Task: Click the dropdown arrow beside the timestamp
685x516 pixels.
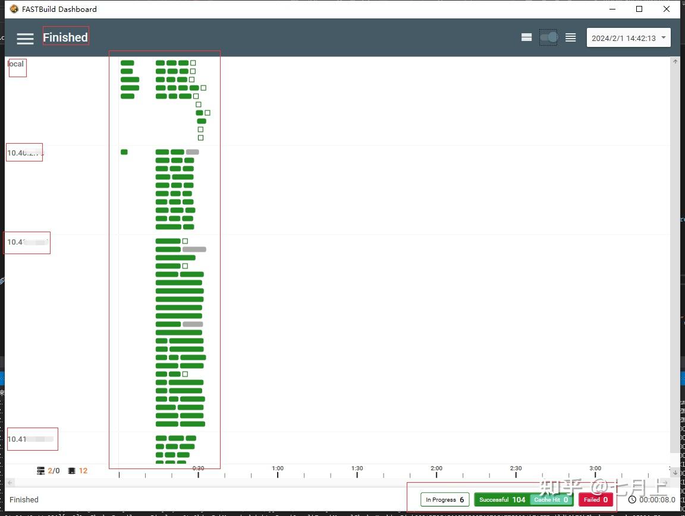Action: coord(664,37)
